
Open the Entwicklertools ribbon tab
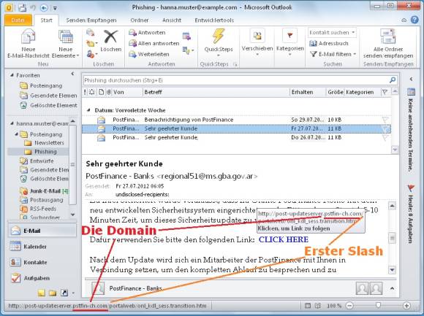coord(214,20)
